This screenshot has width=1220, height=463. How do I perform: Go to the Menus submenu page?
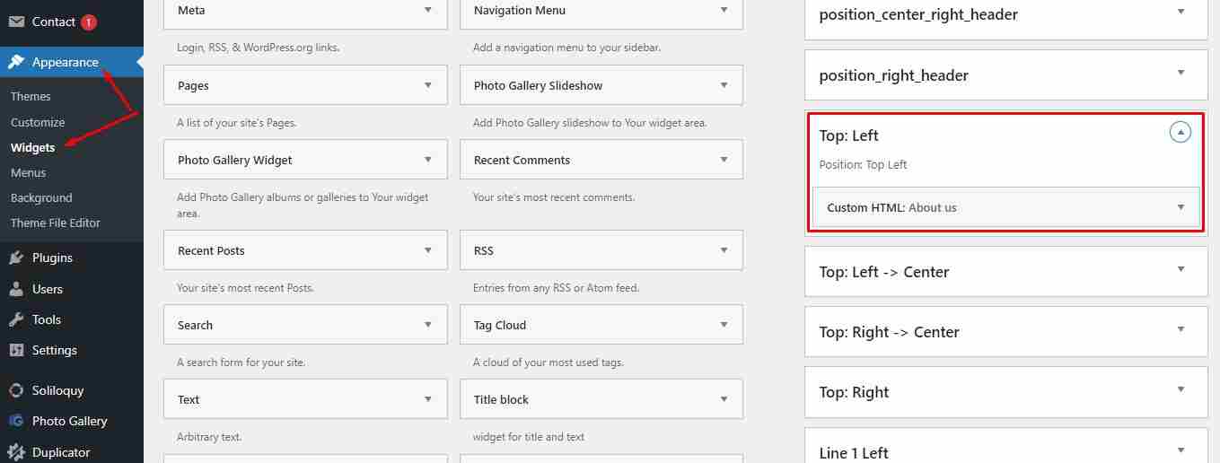coord(28,172)
